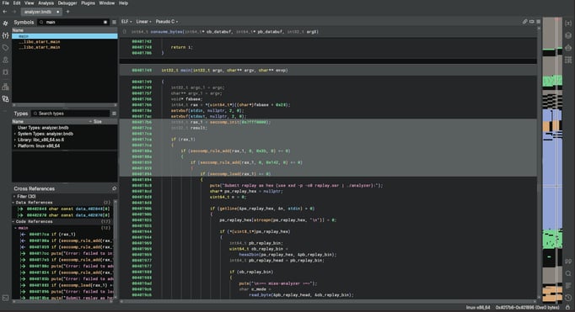Viewport: 575px width, 312px height.
Task: Toggle the lock icon in status bar
Action: (x=567, y=307)
